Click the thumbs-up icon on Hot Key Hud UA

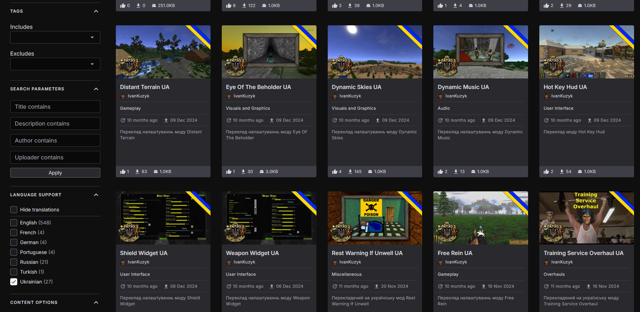546,172
